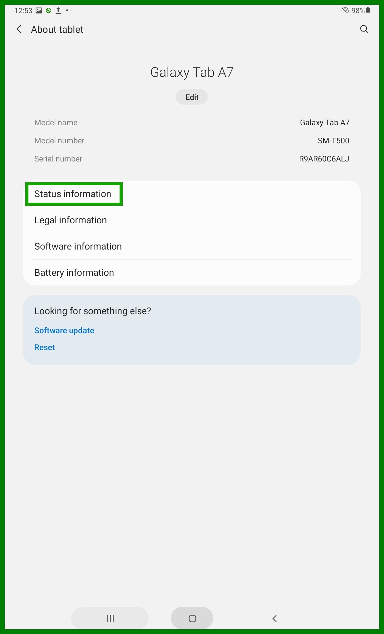Viewport: 384px width, 634px height.
Task: Tap the image notification icon
Action: [39, 11]
